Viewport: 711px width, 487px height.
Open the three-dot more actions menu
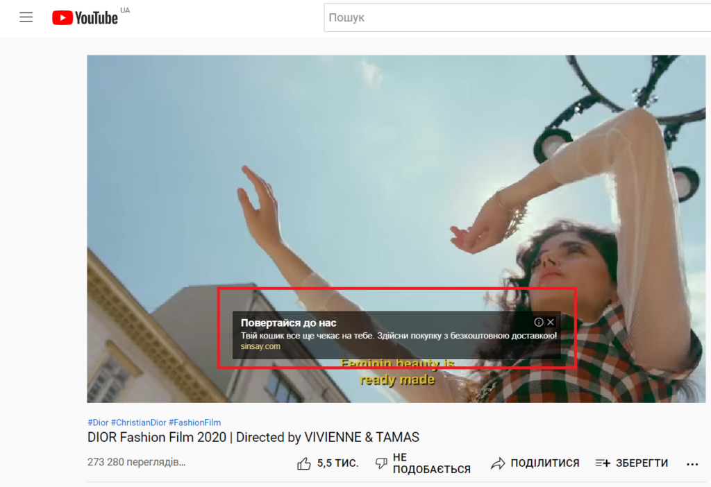[692, 464]
